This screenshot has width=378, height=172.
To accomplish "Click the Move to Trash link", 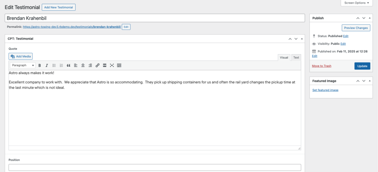I will (322, 66).
